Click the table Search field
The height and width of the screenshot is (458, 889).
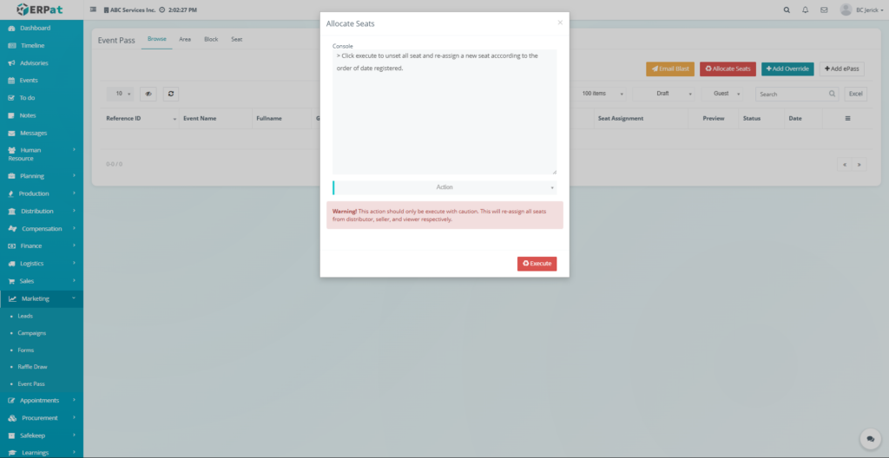797,94
